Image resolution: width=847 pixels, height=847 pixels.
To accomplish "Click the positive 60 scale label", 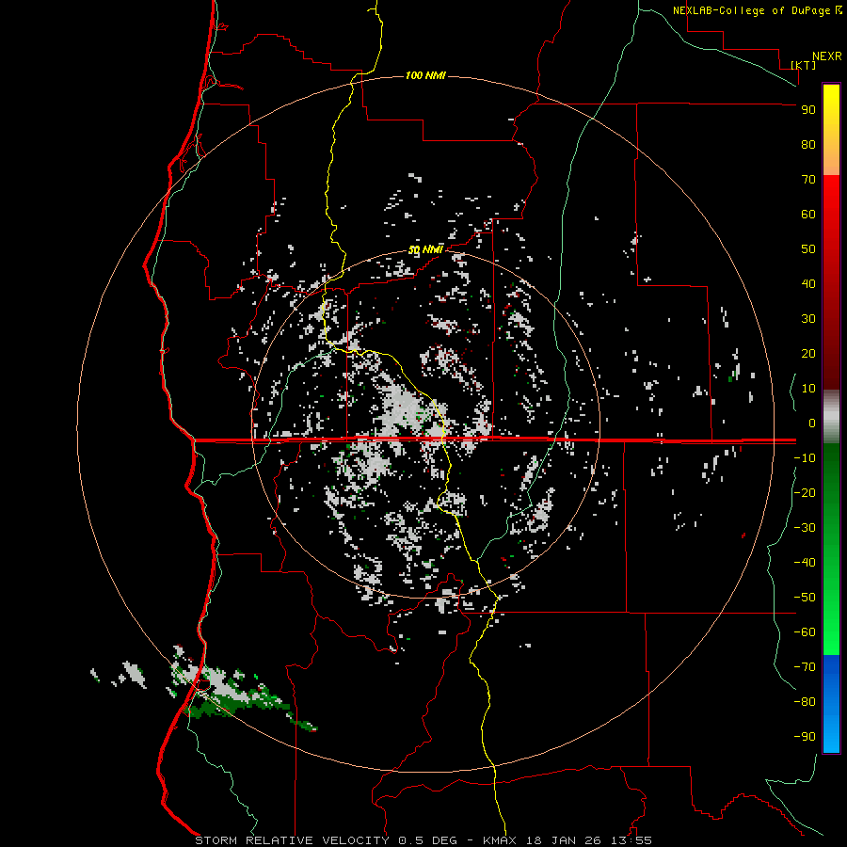I will click(808, 214).
